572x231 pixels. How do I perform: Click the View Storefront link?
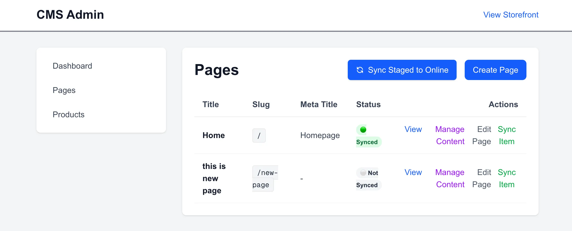click(511, 15)
